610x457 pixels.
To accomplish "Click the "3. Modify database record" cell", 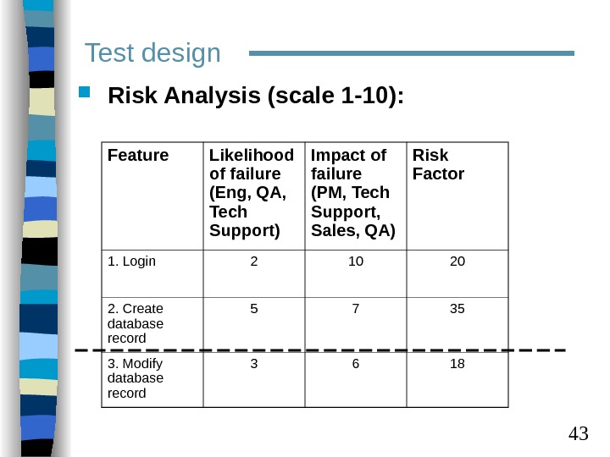I will tap(136, 378).
